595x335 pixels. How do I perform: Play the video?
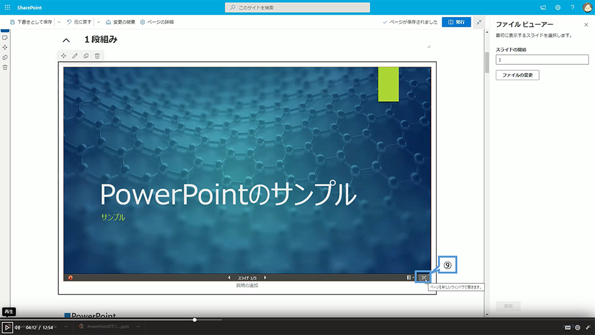pos(7,327)
